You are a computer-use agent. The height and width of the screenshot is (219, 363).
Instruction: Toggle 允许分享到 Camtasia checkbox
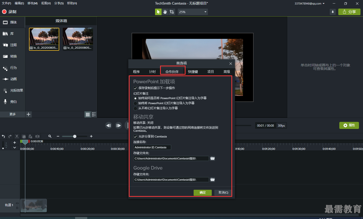click(135, 136)
